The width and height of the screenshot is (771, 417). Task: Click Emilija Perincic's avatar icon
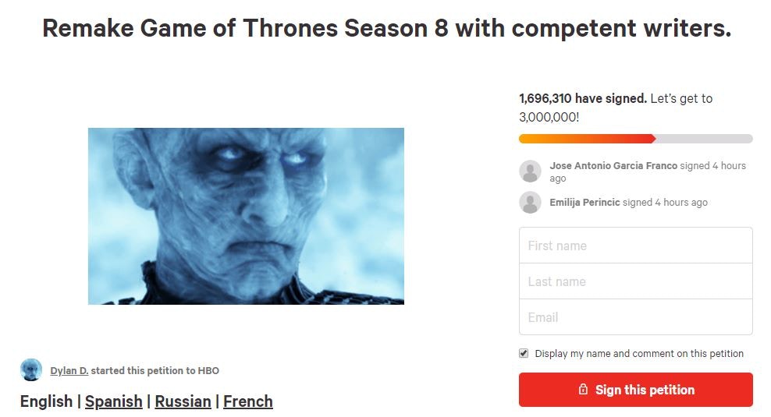(530, 203)
